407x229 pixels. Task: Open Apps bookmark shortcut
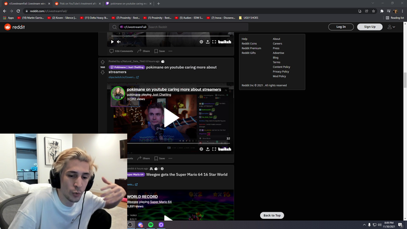point(8,18)
